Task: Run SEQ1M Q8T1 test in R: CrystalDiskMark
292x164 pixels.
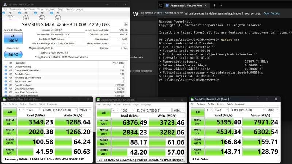Action: coord(198,122)
